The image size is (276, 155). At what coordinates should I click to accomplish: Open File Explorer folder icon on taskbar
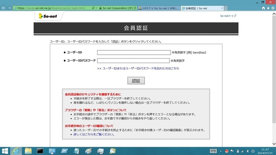tap(28, 151)
